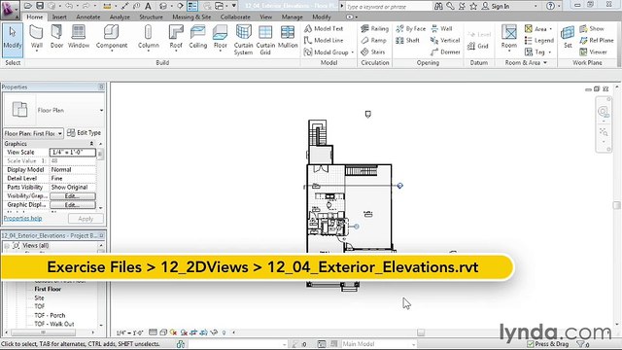The height and width of the screenshot is (350, 622).
Task: Click the keyword search field
Action: point(389,7)
